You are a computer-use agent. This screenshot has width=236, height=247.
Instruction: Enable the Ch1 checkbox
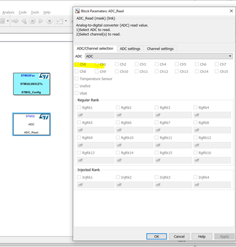pyautogui.click(x=96, y=64)
